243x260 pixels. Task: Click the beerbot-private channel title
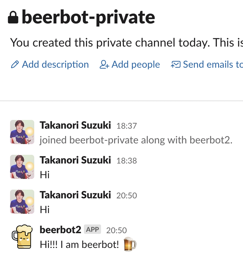(x=88, y=17)
